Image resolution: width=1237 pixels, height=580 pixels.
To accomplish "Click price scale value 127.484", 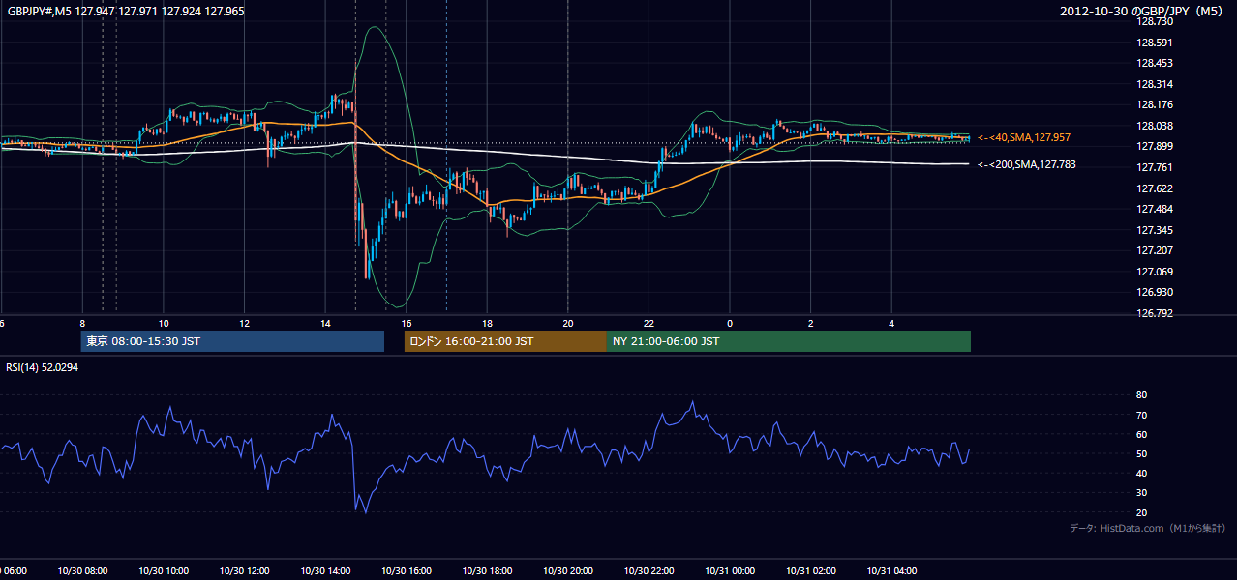I will point(1156,209).
